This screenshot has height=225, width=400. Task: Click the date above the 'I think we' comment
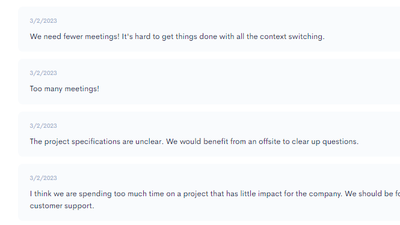[43, 178]
